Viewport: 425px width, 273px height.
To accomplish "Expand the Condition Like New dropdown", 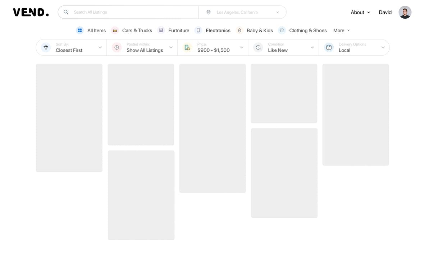I will [x=284, y=47].
